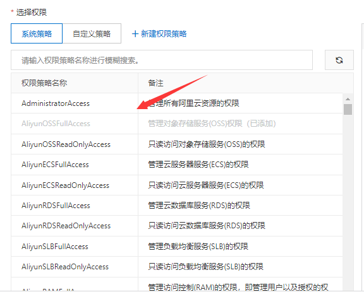The image size is (364, 292).
Task: Click the note 管理云服务器服务(ECS)的权限
Action: click(198, 165)
